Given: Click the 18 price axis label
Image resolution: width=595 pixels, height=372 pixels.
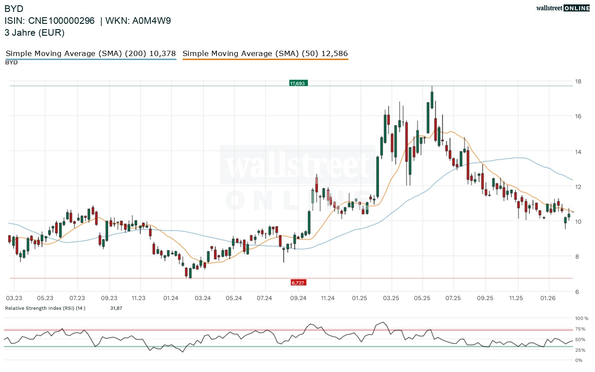Looking at the screenshot, I should [577, 82].
